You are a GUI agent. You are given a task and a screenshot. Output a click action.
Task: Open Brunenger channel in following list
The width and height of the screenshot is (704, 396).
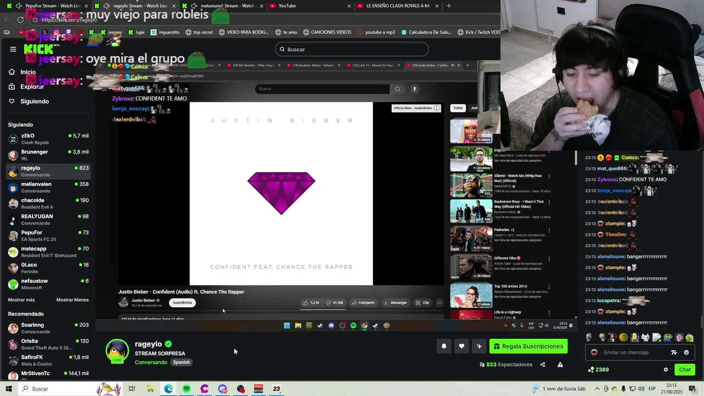pyautogui.click(x=48, y=155)
